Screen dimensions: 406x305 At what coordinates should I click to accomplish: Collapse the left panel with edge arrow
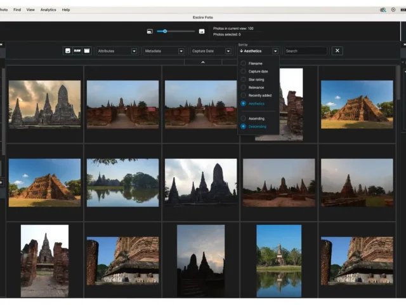[x=1, y=44]
